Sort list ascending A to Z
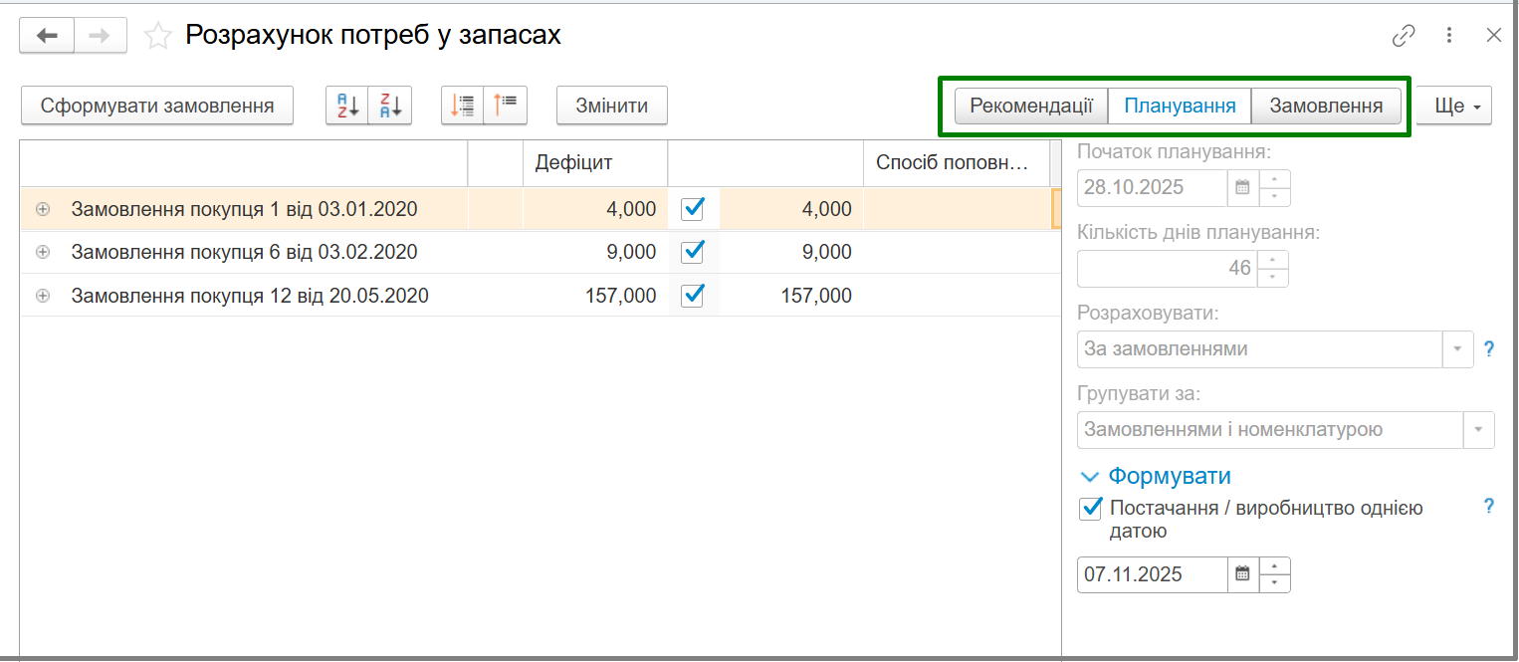Viewport: 1519px width, 662px height. 347,106
